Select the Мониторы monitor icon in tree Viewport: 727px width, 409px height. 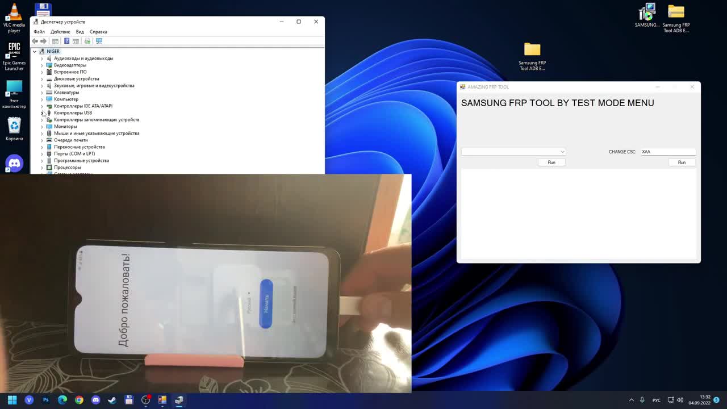[49, 127]
